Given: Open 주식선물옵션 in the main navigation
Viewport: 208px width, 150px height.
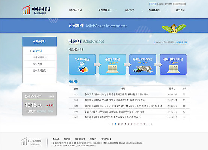Looking at the screenshot, I should click(105, 10).
